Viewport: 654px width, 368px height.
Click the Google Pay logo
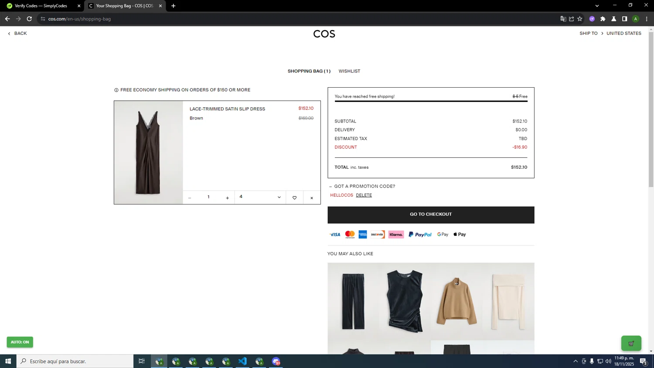point(443,235)
